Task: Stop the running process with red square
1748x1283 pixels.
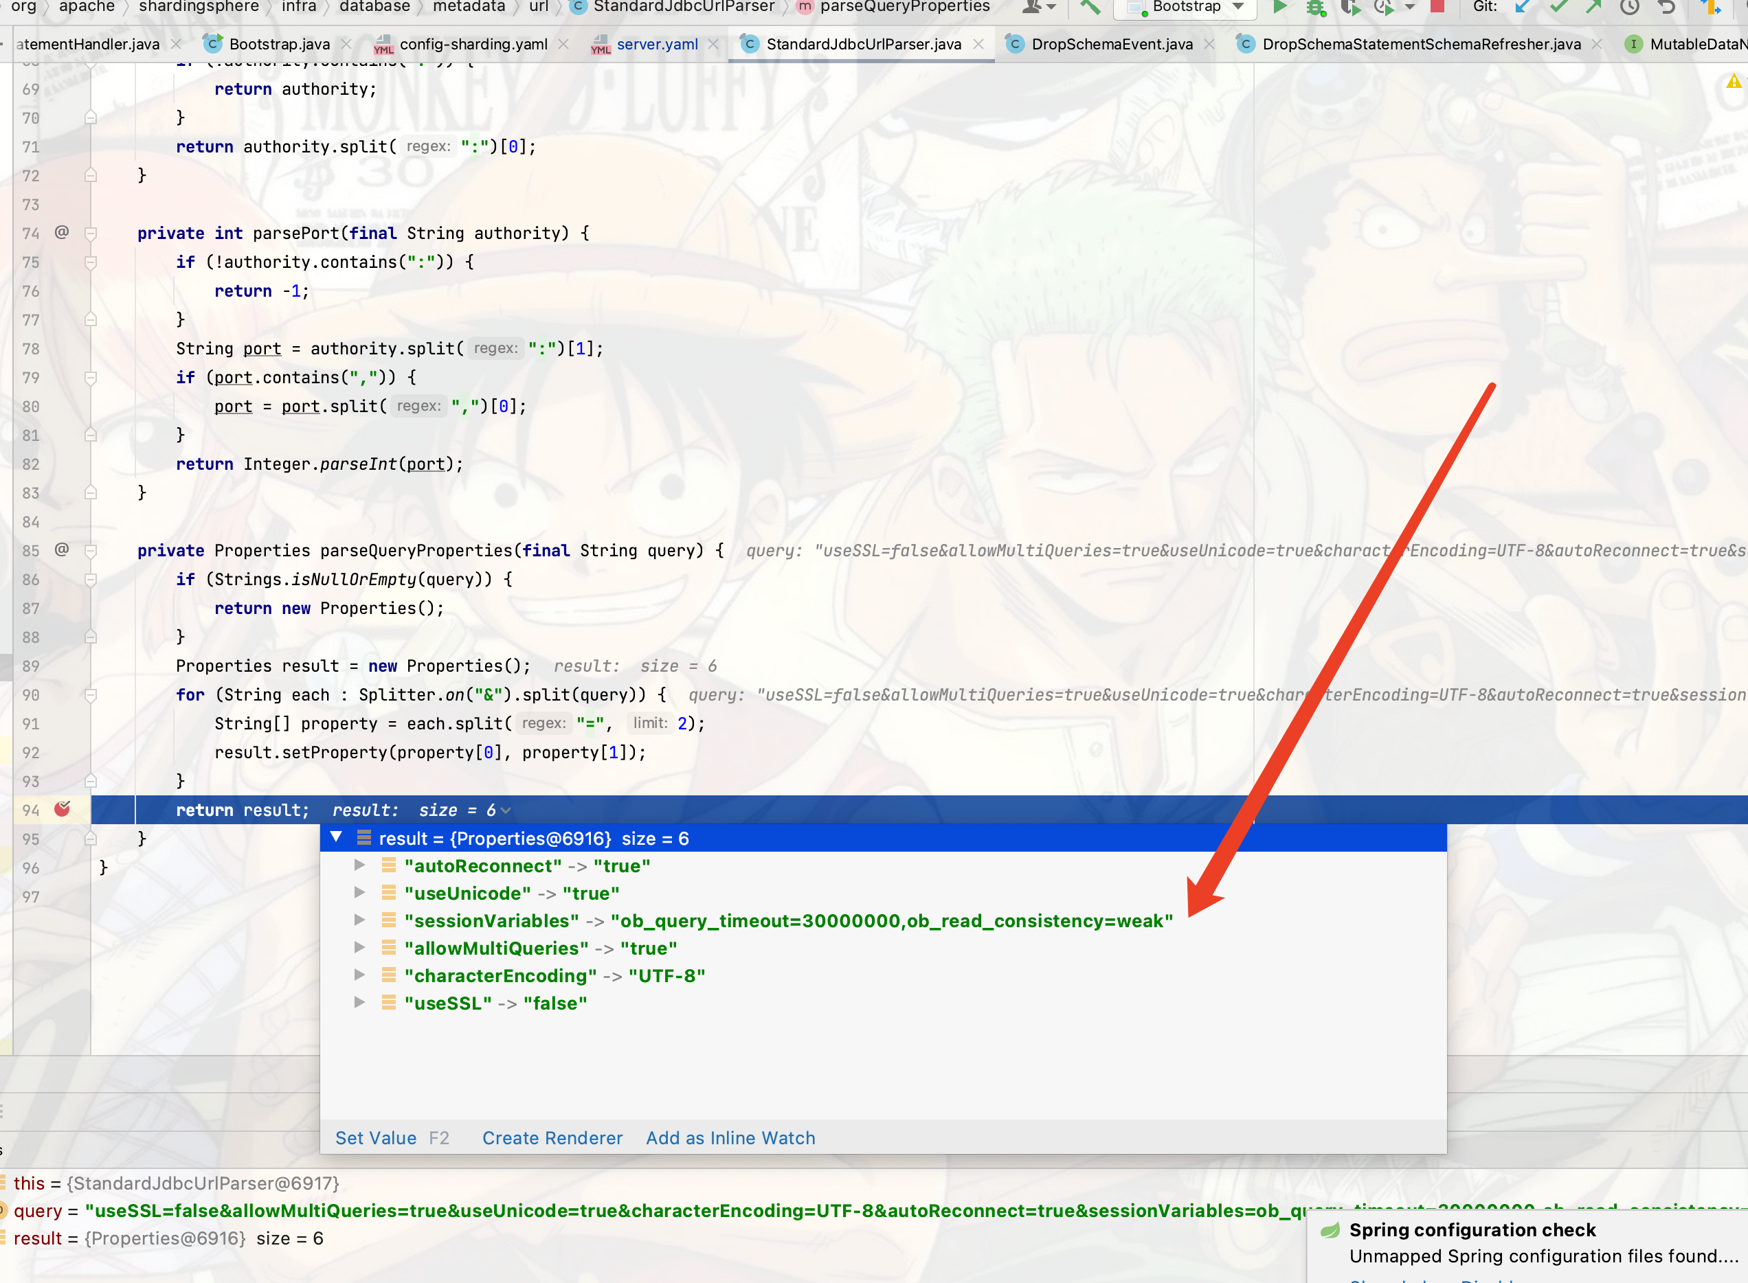Action: click(x=1437, y=6)
